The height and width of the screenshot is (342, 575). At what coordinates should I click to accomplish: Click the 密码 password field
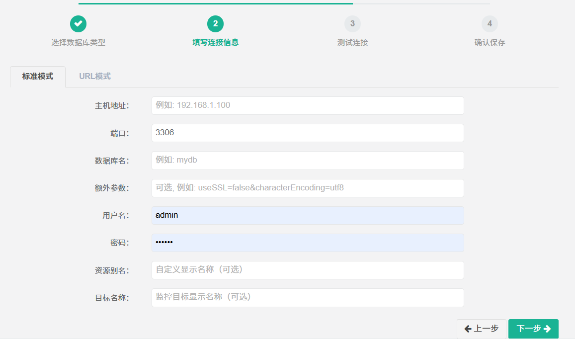308,243
